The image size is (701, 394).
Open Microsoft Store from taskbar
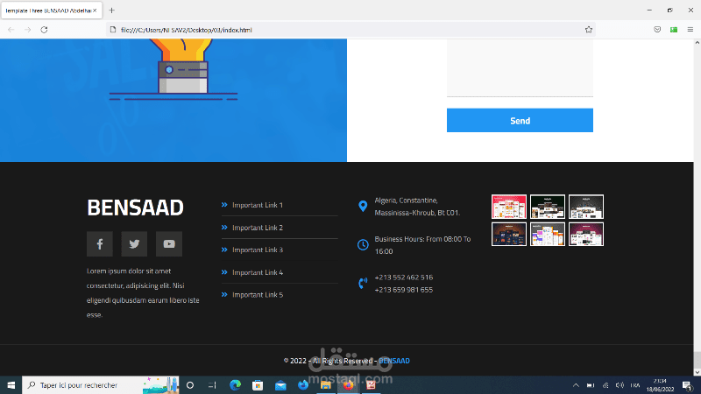coord(258,385)
